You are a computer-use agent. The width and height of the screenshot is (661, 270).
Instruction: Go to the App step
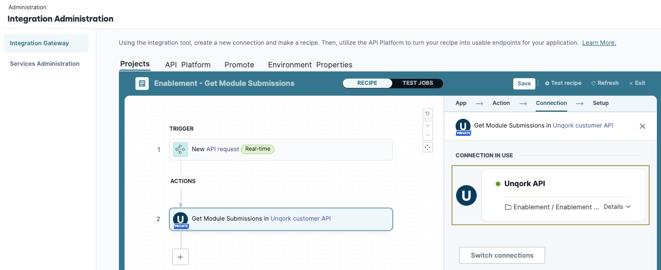461,103
